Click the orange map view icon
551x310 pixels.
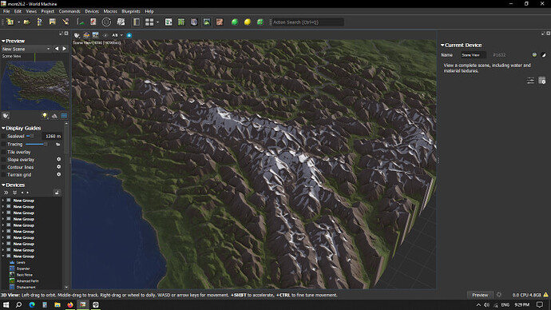220,22
